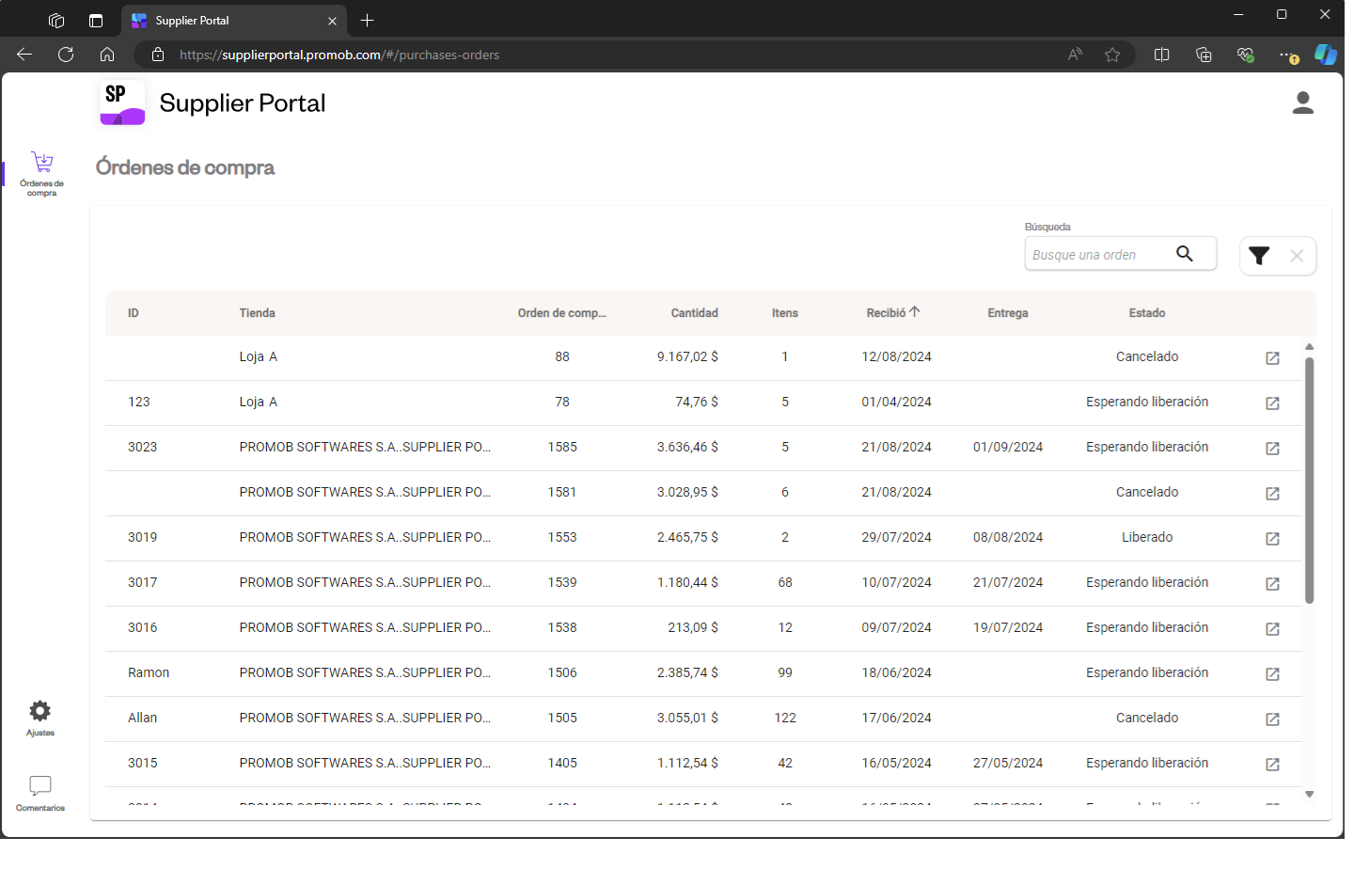1369x869 pixels.
Task: Click the Supplier Portal logo
Action: click(x=123, y=103)
